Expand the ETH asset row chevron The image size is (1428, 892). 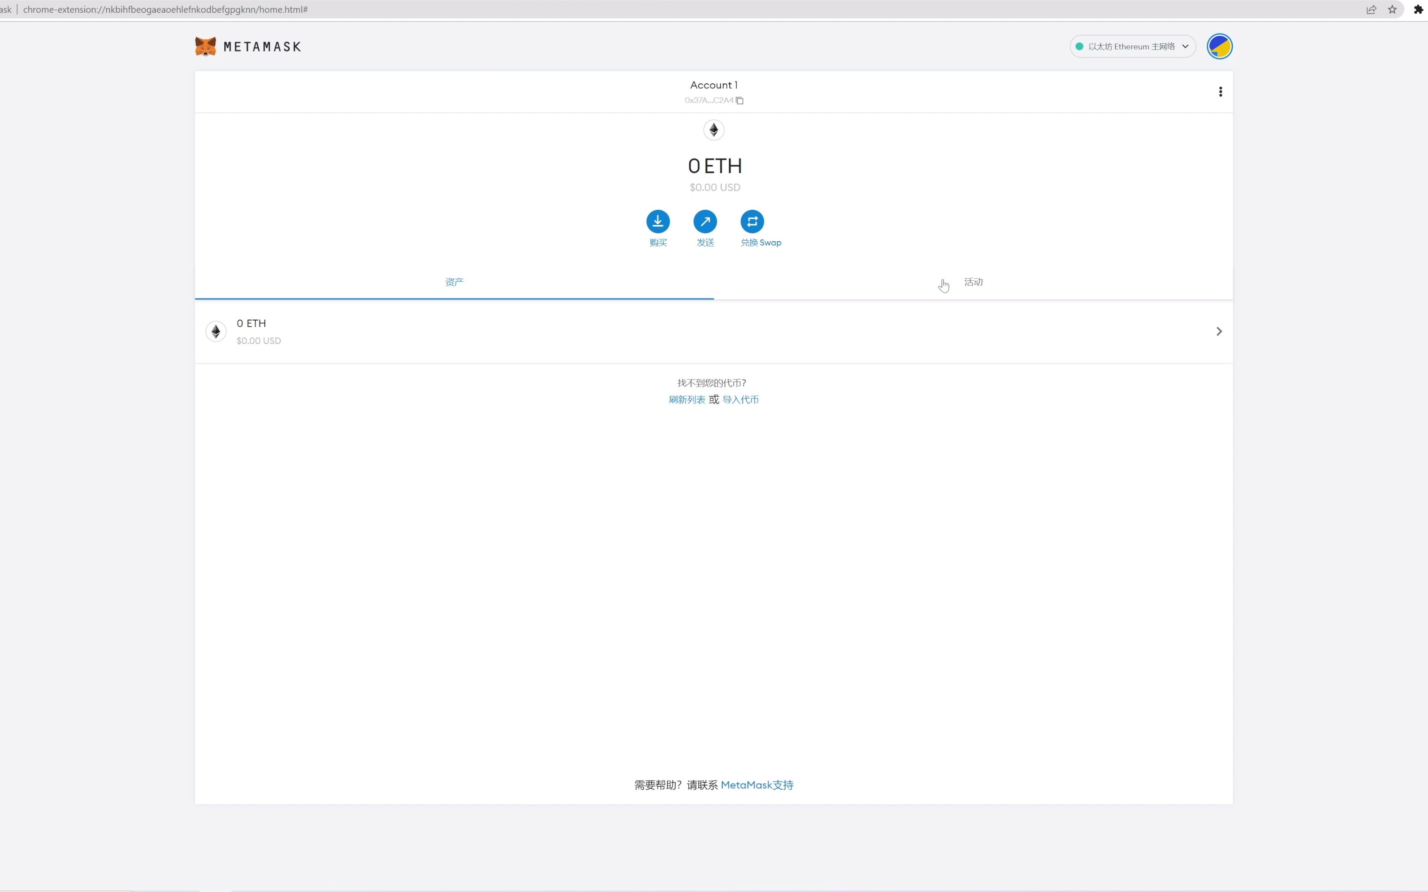coord(1219,332)
